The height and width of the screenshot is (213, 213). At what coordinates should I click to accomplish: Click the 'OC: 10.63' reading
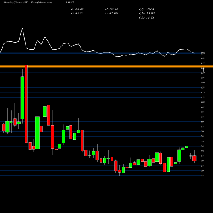(147, 9)
